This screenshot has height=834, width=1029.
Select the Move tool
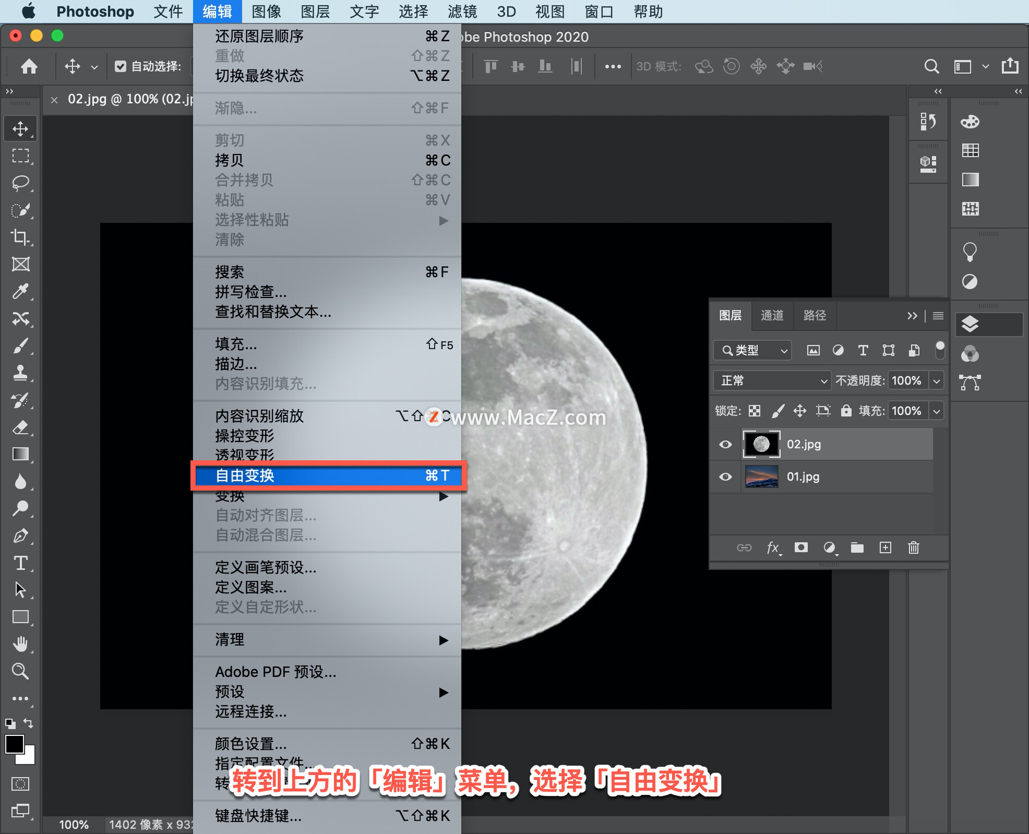(x=20, y=129)
